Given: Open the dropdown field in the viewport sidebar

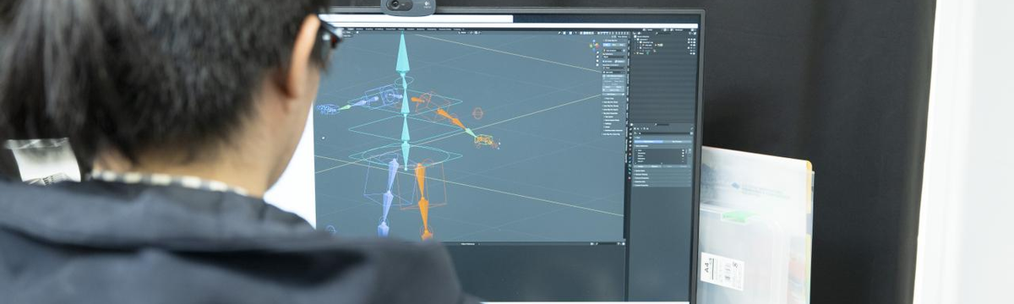Looking at the screenshot, I should click(615, 57).
